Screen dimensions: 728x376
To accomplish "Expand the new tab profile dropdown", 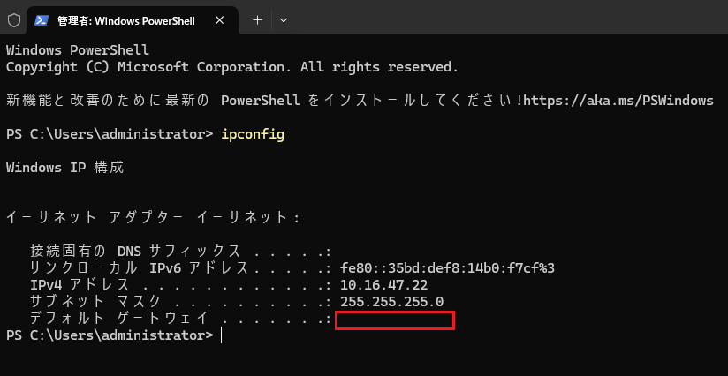I will click(284, 20).
